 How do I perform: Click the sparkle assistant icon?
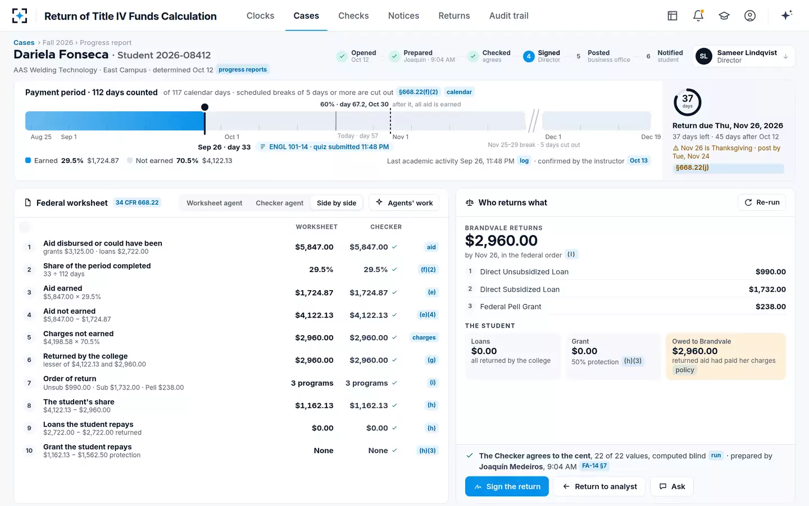787,15
